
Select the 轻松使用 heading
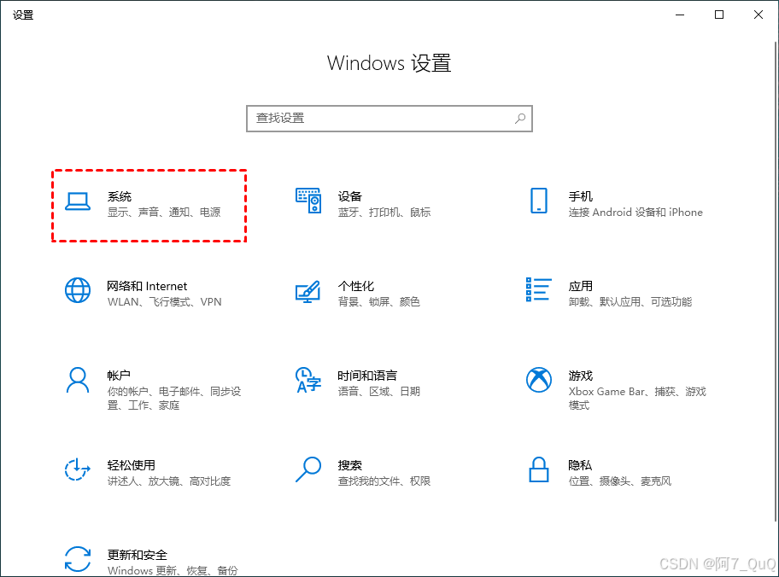coord(132,465)
